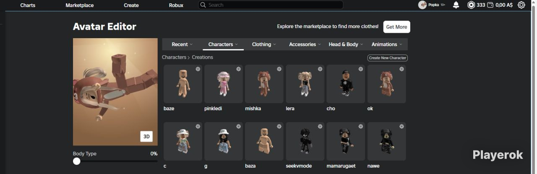This screenshot has width=537, height=174.
Task: Open Robux balance icon showing 333
Action: (x=471, y=5)
